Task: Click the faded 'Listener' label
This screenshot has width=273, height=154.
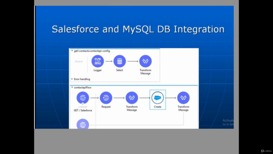Action: [x=83, y=107]
